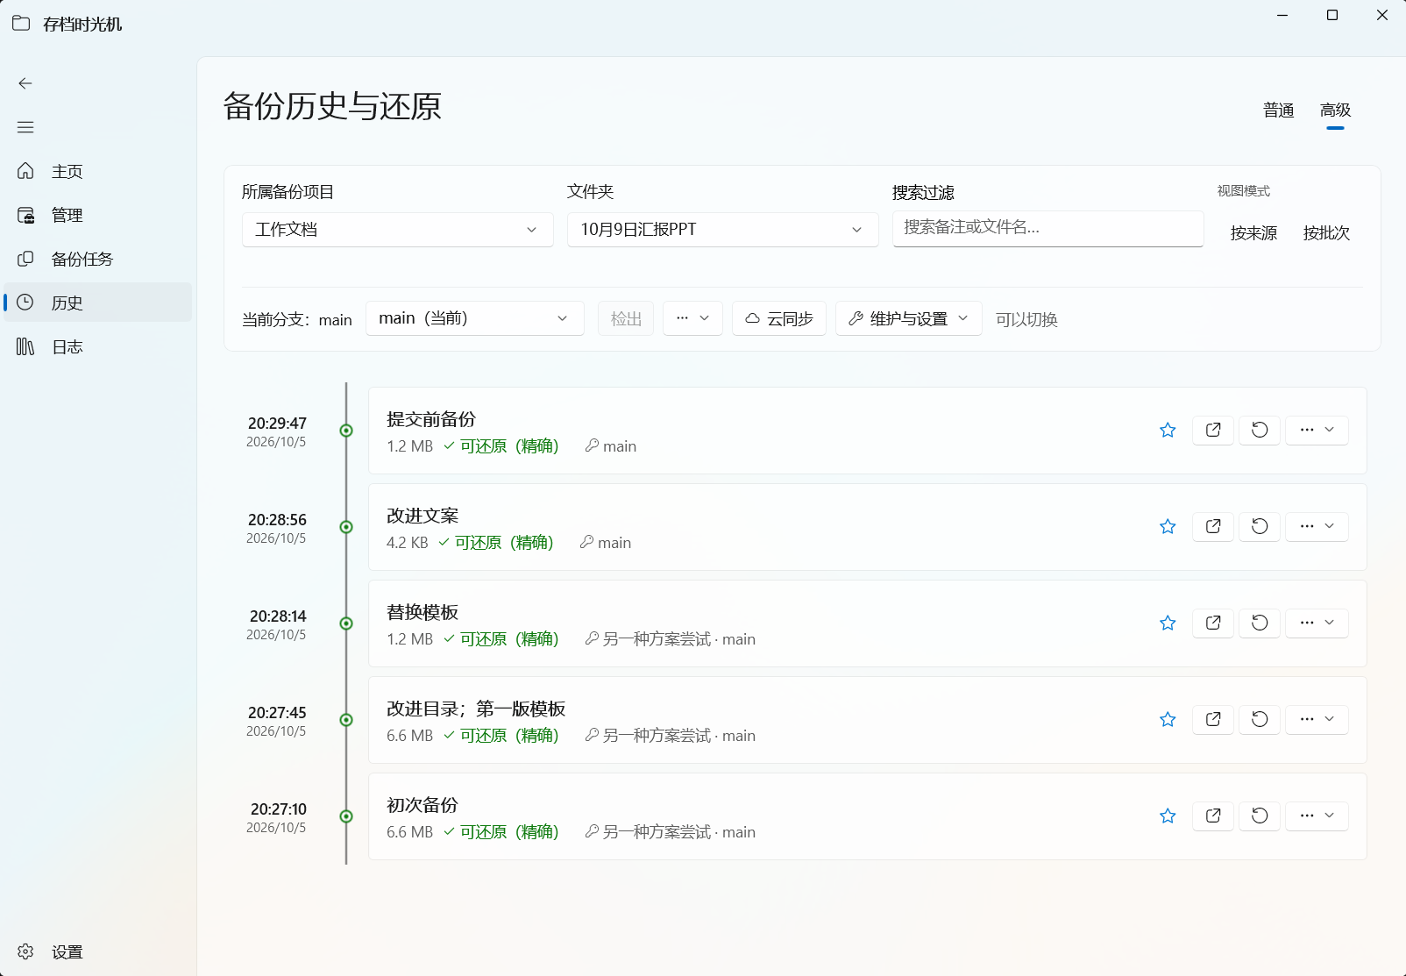Click the 云同步 button
This screenshot has height=976, width=1406.
(779, 318)
